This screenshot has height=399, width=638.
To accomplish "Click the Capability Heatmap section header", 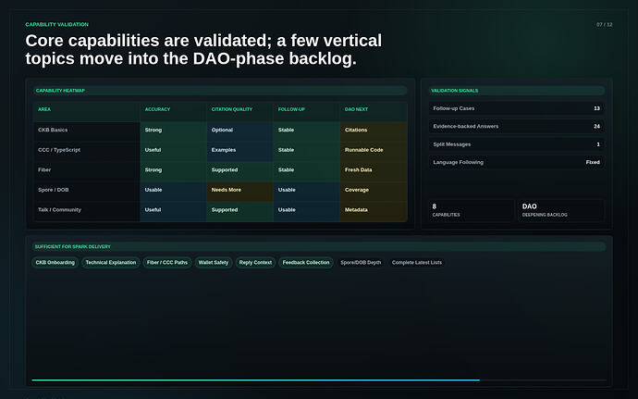I will [220, 91].
